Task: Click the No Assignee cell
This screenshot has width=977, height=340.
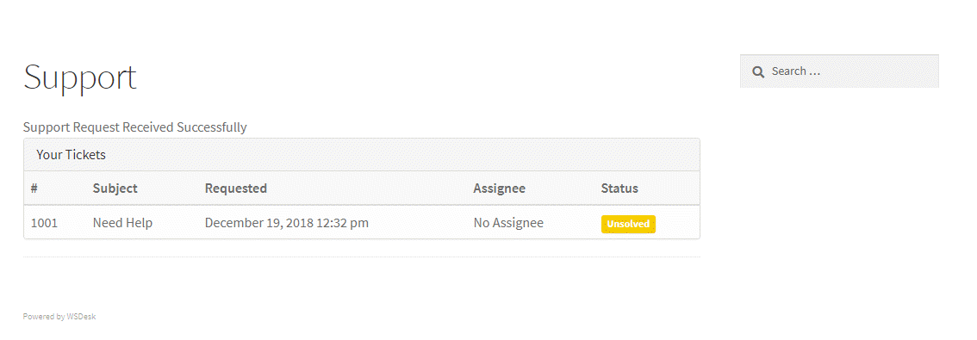Action: 508,223
